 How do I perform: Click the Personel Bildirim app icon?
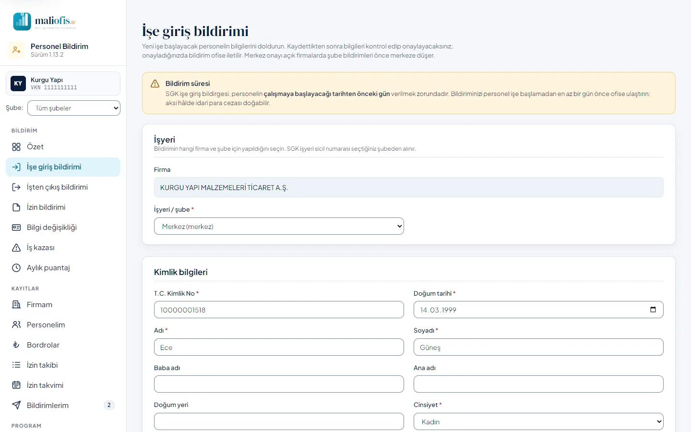coord(16,50)
